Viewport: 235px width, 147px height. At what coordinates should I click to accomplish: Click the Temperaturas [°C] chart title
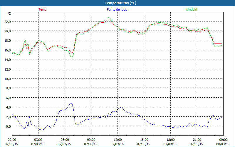tap(120, 3)
